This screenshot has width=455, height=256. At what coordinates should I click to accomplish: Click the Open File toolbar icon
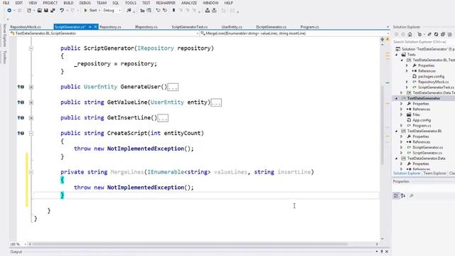[39, 11]
